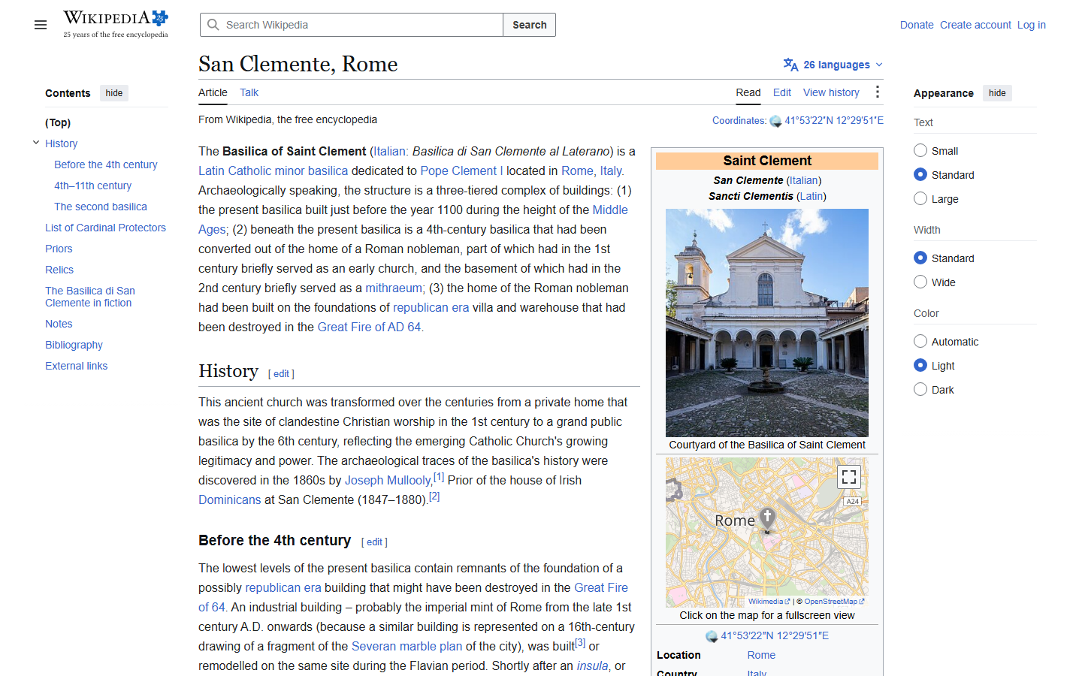The image size is (1082, 676).
Task: Open the Edit tab
Action: click(782, 92)
